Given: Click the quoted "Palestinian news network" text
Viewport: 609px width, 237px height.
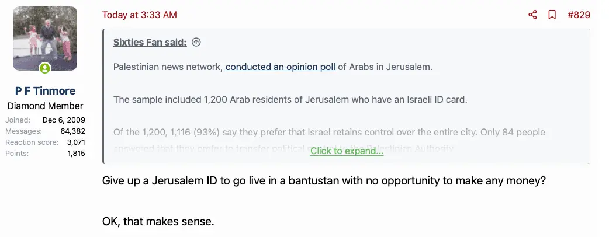Looking at the screenshot, I should [x=168, y=67].
